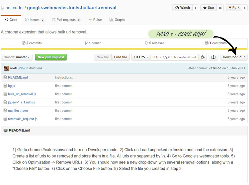This screenshot has width=249, height=185.
Task: Click file icon next to jquery-1.7.1.min.js
Action: 5,102
